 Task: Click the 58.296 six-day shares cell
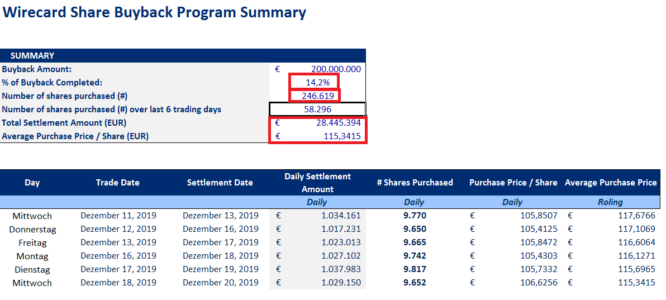[317, 109]
